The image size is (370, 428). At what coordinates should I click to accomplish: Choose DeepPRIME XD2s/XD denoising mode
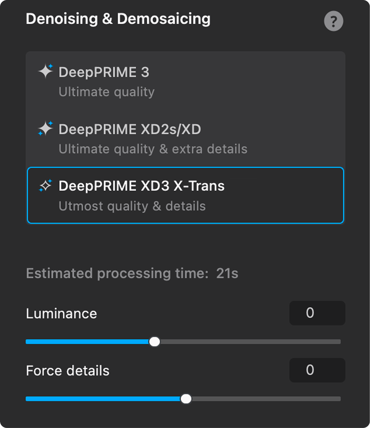(186, 139)
